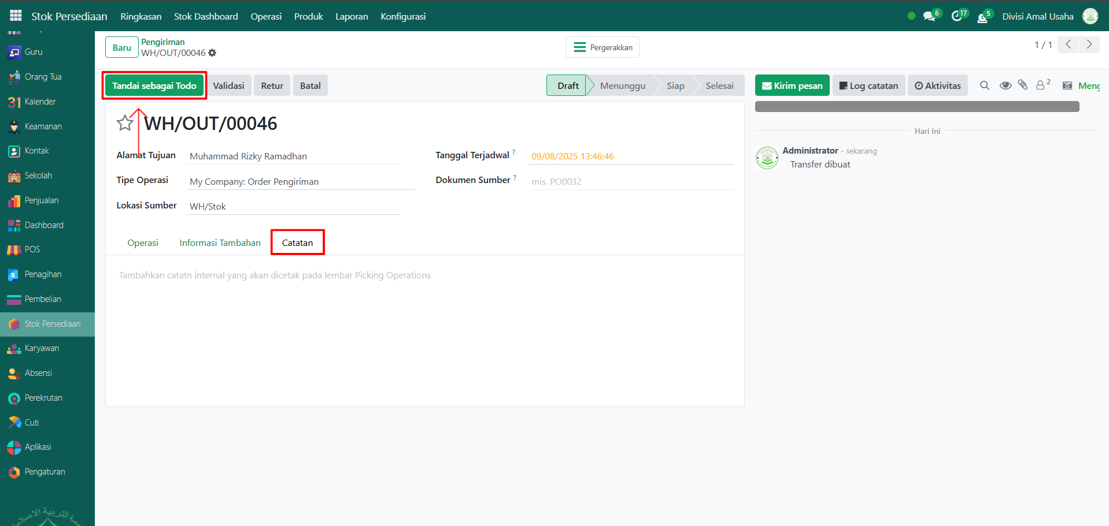Toggle the eye icon in chatter
1109x526 pixels.
tap(1006, 85)
